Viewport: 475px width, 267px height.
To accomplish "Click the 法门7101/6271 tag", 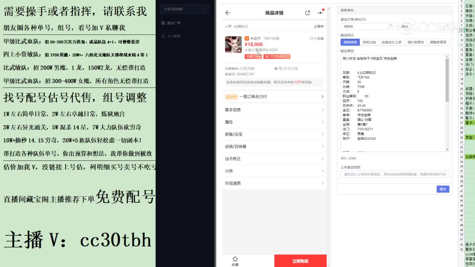I will pyautogui.click(x=277, y=56).
